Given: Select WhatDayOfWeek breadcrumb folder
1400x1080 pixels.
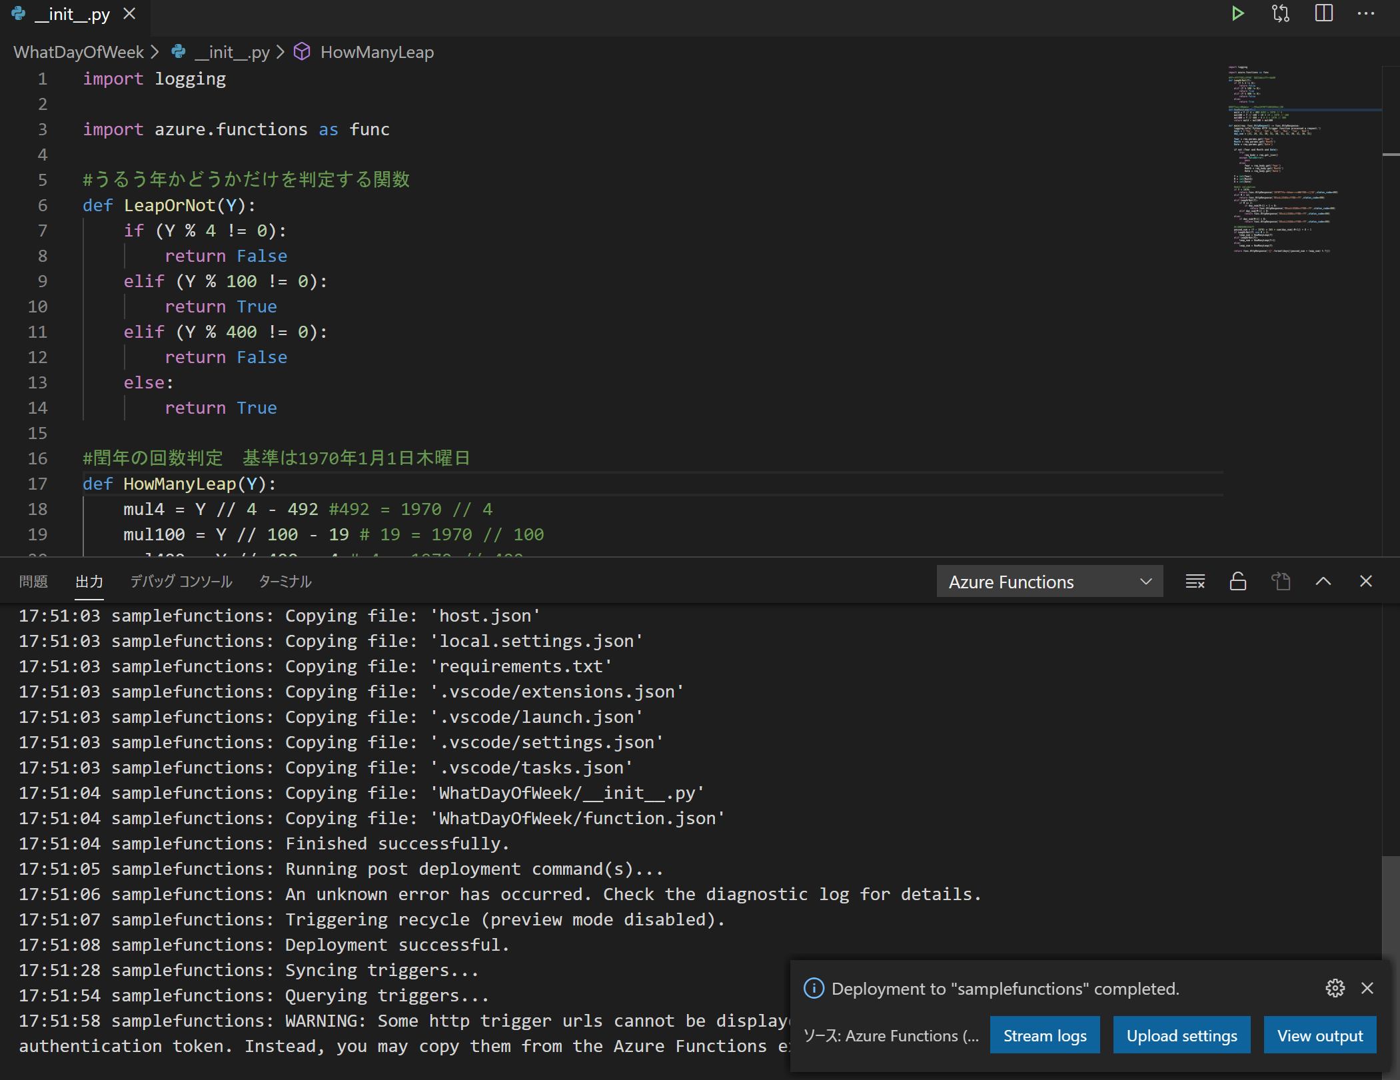Looking at the screenshot, I should (79, 52).
